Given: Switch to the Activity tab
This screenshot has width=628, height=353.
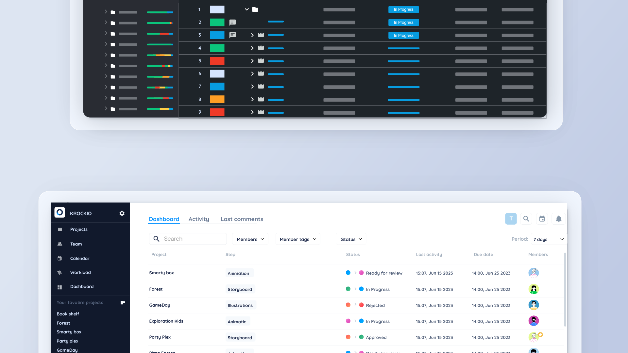Looking at the screenshot, I should point(199,219).
